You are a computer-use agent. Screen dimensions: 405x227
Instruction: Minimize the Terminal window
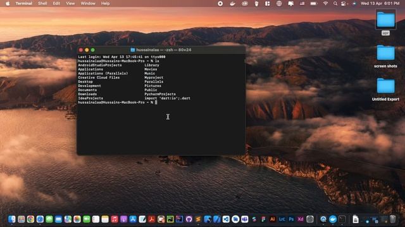pos(87,50)
